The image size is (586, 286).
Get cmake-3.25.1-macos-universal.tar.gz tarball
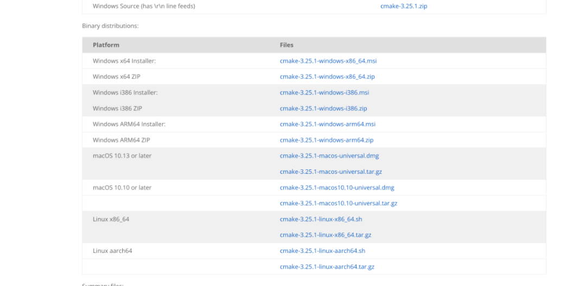coord(331,172)
